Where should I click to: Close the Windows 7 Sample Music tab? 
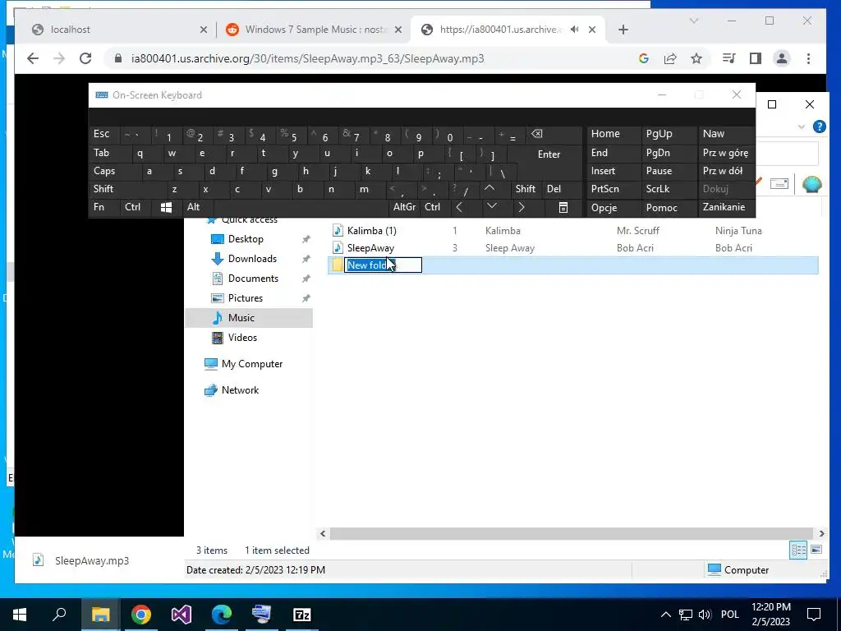click(x=398, y=30)
